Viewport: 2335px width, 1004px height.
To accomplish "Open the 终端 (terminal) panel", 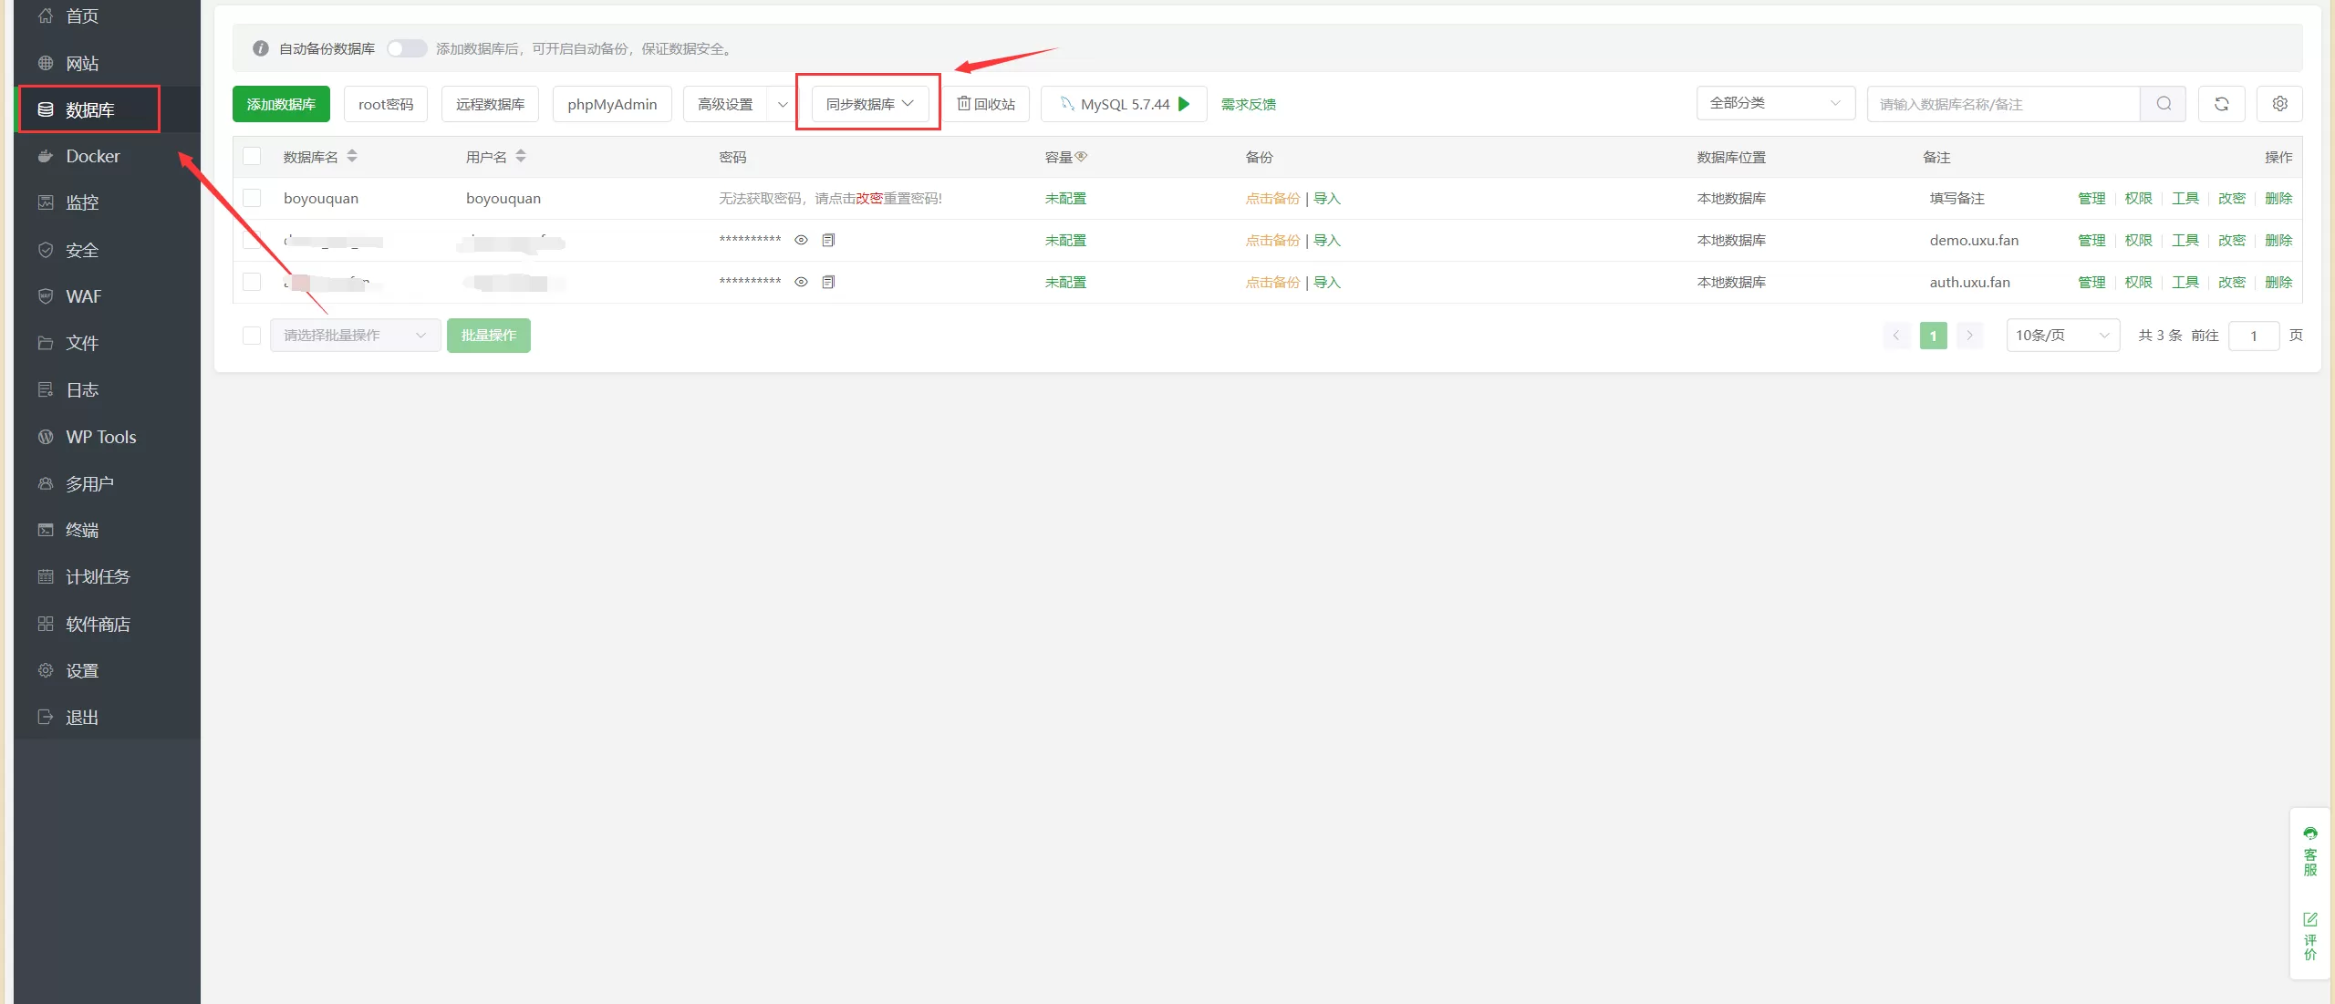I will click(82, 529).
